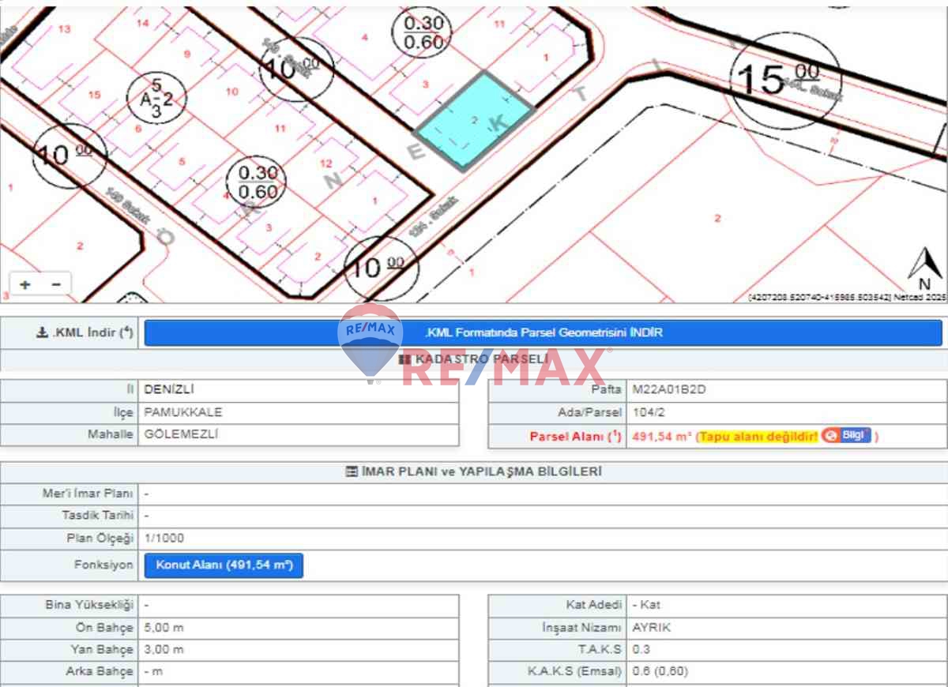
Task: Click the orange icon inside Bilgi badge
Action: point(830,435)
